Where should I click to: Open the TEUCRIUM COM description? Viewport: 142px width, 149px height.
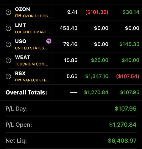[31, 64]
